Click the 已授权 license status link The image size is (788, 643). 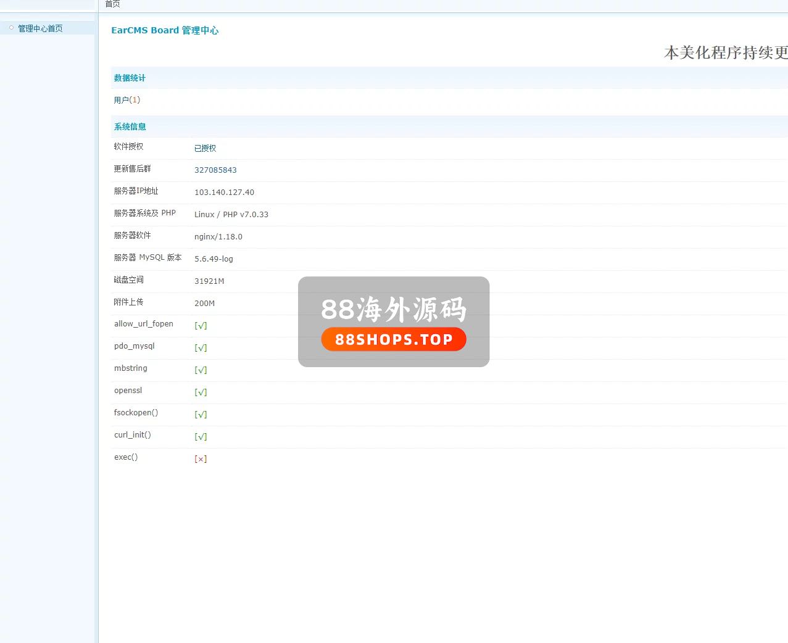(x=205, y=148)
